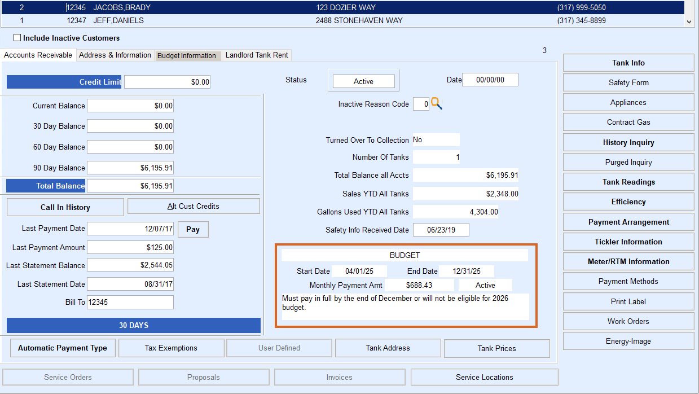
Task: Open Appliances button
Action: (x=628, y=102)
